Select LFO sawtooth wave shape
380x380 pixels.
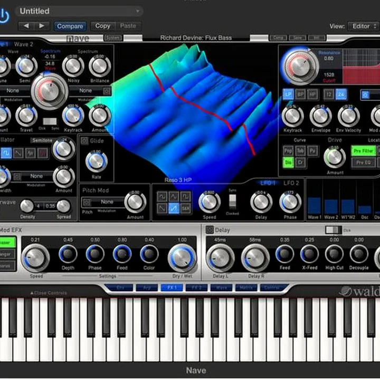(x=162, y=208)
